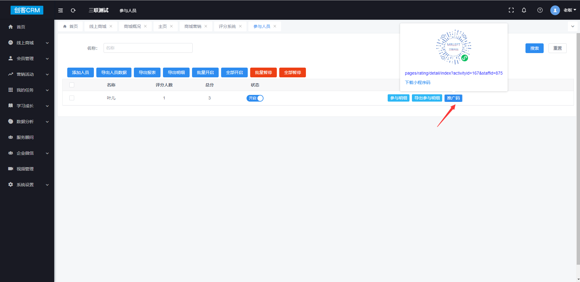Open the help question mark icon
The height and width of the screenshot is (282, 580).
pos(540,10)
